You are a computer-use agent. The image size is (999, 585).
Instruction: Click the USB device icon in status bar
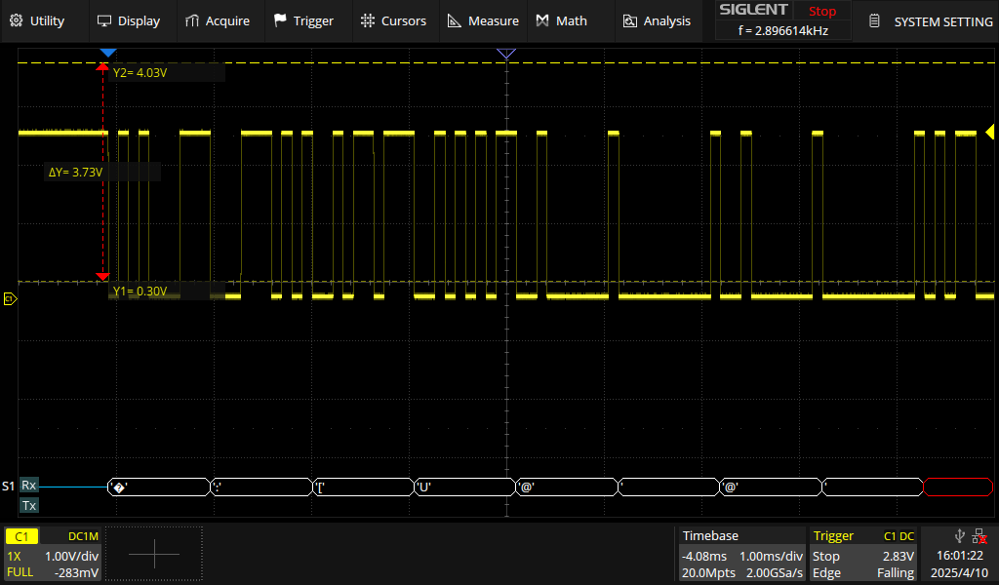tap(959, 535)
